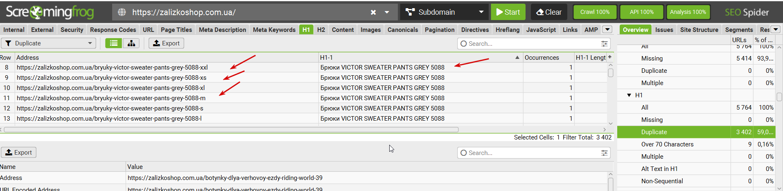The width and height of the screenshot is (783, 191).
Task: Select URL ending grey-5088-xl
Action: tap(111, 88)
